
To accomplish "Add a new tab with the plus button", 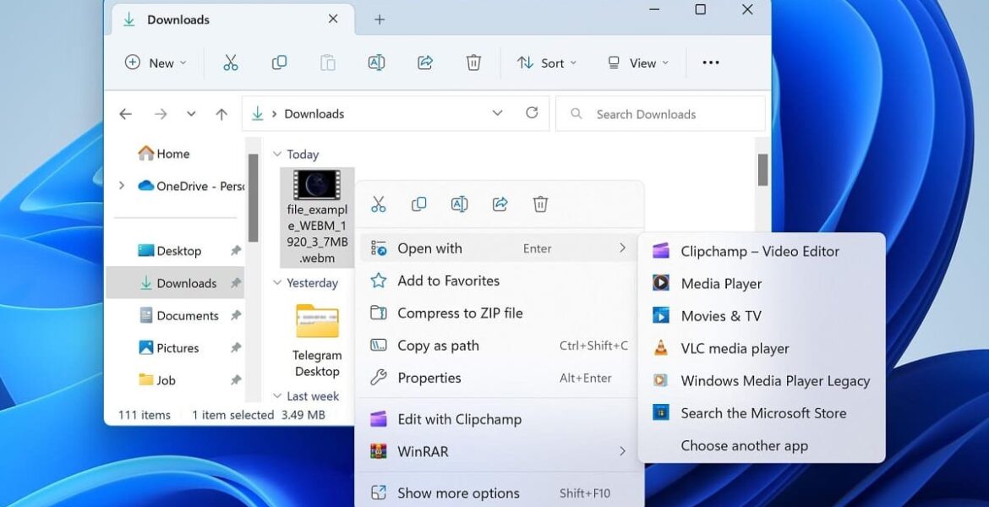I will tap(380, 19).
